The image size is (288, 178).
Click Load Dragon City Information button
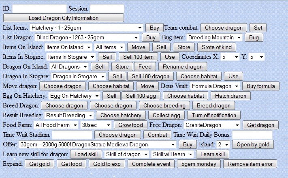64,18
